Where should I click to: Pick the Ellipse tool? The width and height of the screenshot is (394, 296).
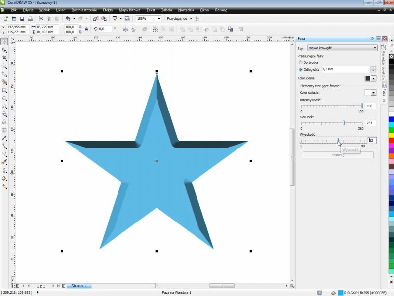pos(4,98)
